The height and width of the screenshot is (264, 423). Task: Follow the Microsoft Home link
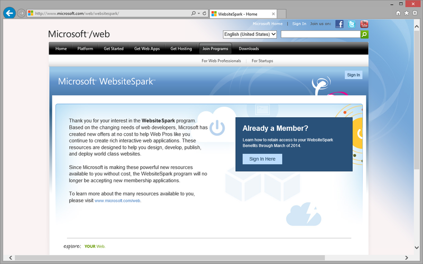click(268, 24)
